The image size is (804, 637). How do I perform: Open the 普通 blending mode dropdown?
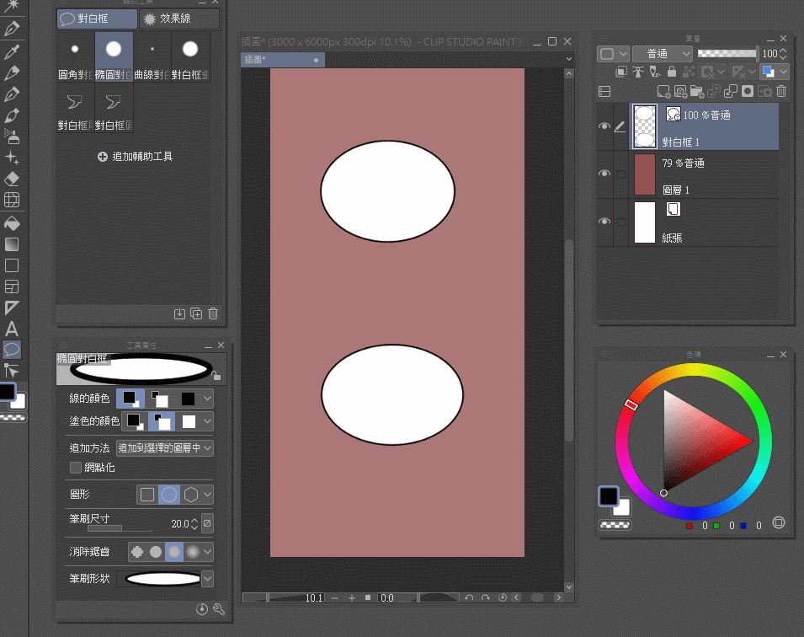pyautogui.click(x=663, y=53)
